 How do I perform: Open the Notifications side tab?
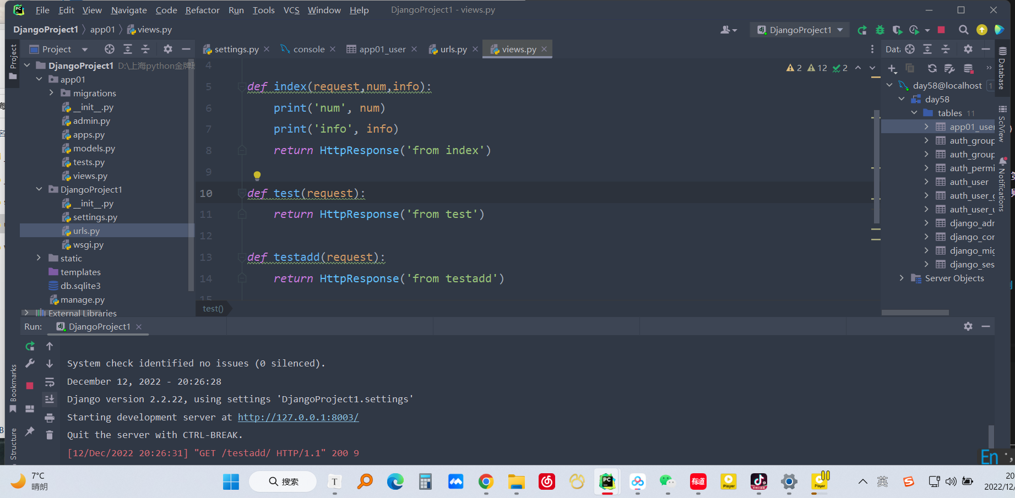[1002, 185]
